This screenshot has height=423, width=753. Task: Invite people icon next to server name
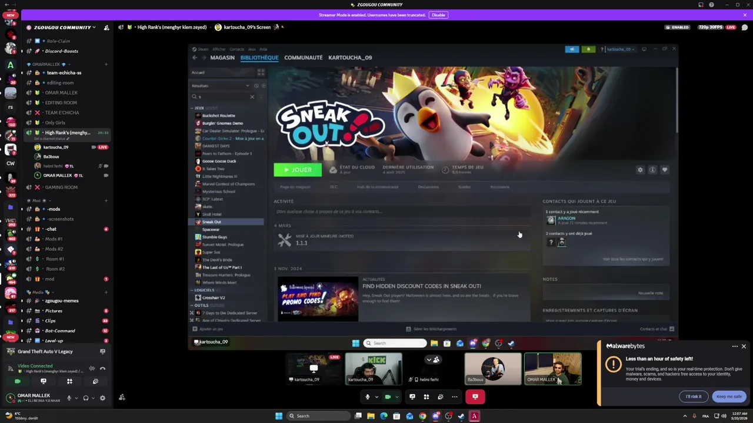[x=106, y=28]
